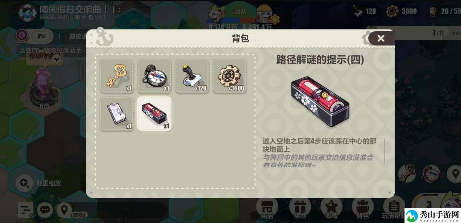The width and height of the screenshot is (461, 223).
Task: Select the compass item in backpack
Action: [x=154, y=76]
